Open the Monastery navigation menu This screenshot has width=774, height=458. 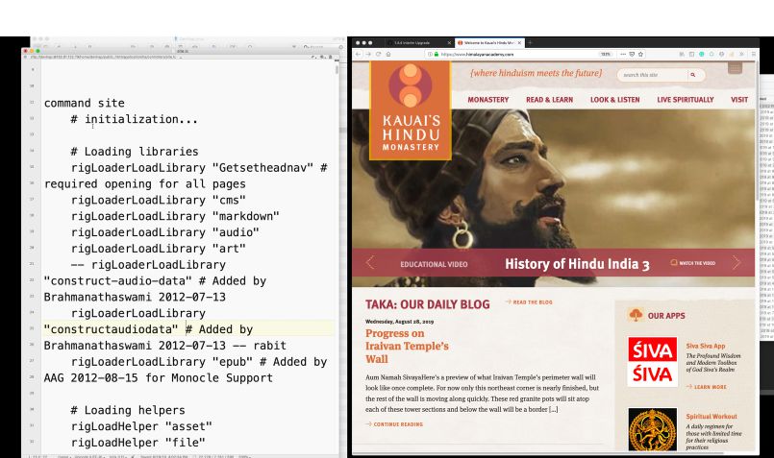[x=487, y=100]
